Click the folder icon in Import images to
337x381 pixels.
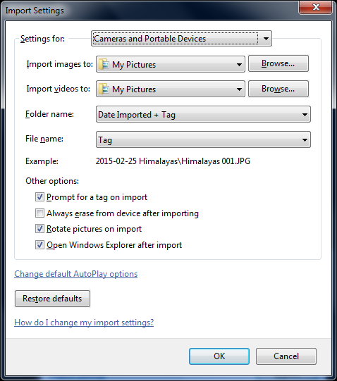[x=104, y=64]
